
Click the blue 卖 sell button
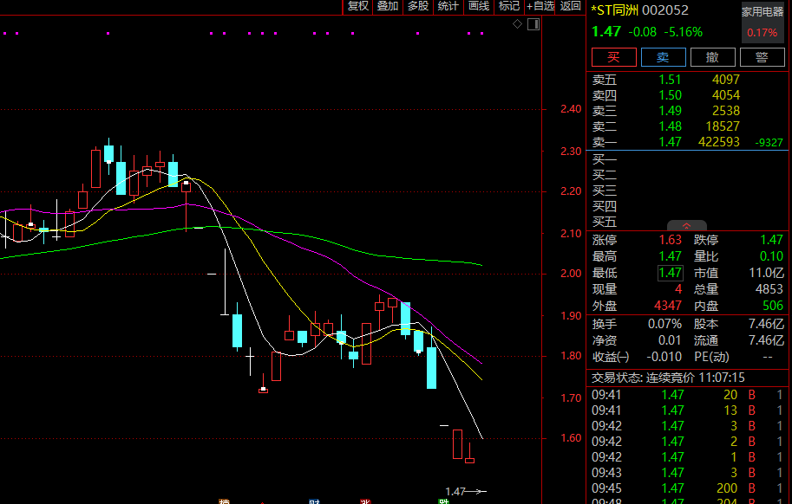point(664,57)
